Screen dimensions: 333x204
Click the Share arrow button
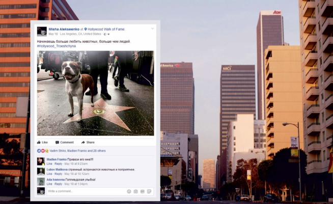[87, 142]
